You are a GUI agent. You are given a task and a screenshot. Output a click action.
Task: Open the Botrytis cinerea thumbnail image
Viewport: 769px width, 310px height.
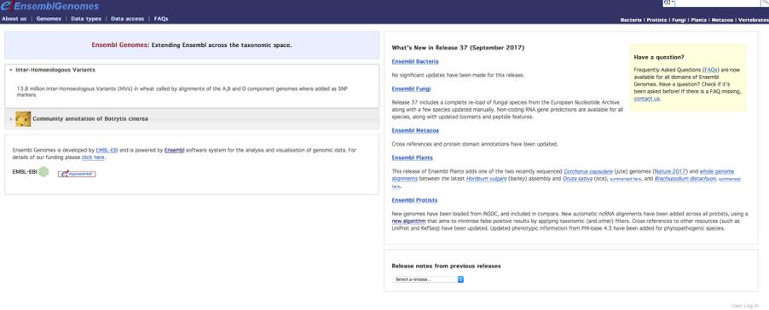23,119
